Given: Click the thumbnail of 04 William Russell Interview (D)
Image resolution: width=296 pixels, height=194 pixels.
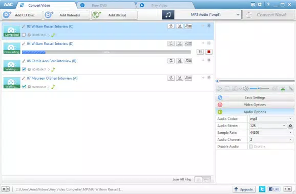Looking at the screenshot, I should [x=12, y=48].
